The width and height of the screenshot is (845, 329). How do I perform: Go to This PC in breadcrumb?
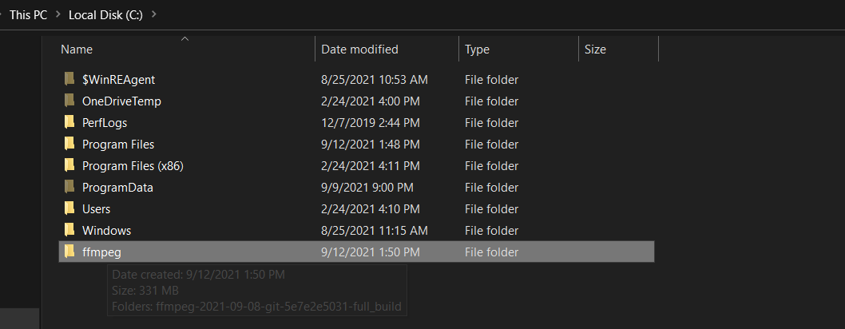[x=29, y=14]
